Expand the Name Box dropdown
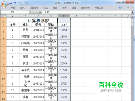Image resolution: width=135 pixels, height=101 pixels. coord(27,12)
